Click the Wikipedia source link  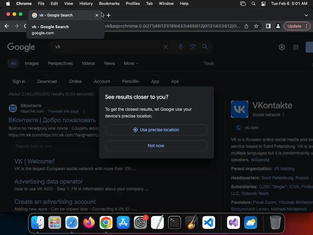pos(260,160)
